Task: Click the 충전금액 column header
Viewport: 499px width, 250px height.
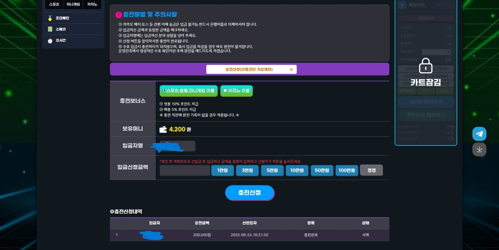Action: pos(202,223)
